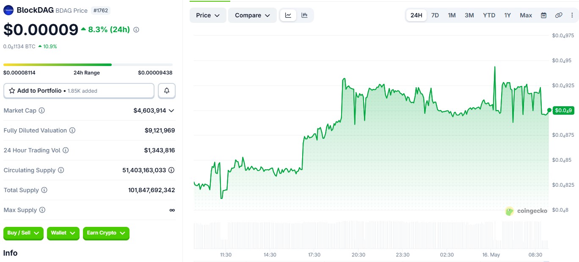Viewport: 579px width, 262px height.
Task: Select the 24H time range tab
Action: [416, 15]
